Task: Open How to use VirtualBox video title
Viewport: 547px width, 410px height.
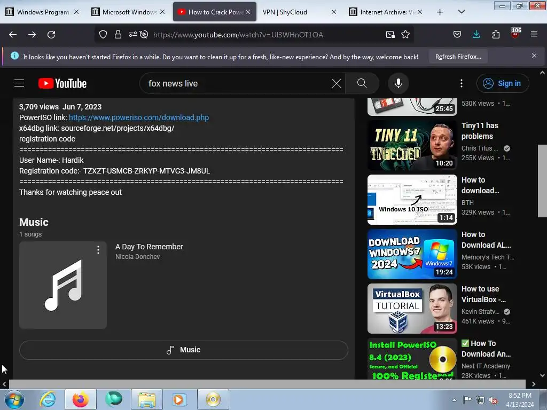Action: tap(483, 294)
